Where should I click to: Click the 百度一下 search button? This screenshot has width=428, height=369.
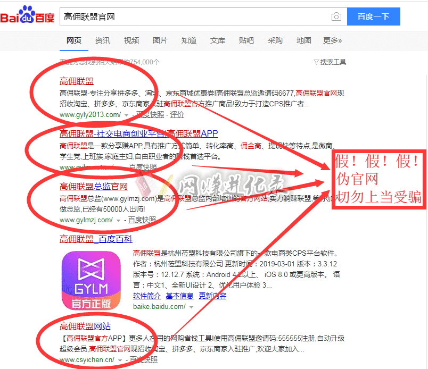click(x=373, y=16)
